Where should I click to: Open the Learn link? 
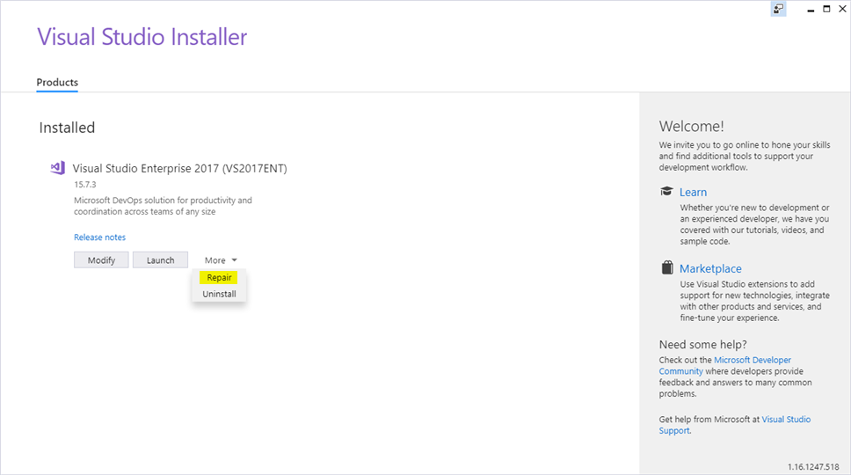(693, 192)
